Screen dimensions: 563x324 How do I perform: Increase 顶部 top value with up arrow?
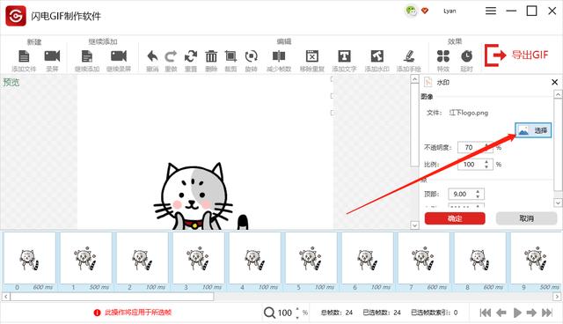point(478,191)
